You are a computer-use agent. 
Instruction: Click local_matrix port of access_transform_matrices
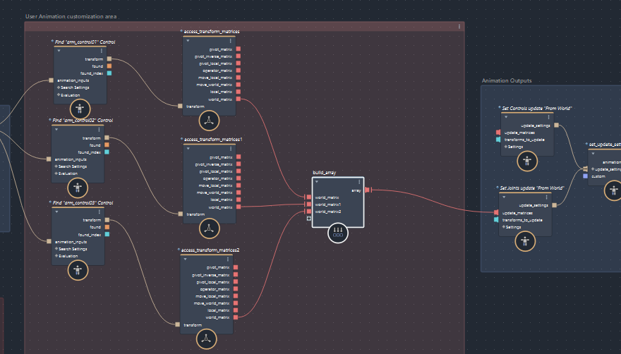click(x=239, y=92)
